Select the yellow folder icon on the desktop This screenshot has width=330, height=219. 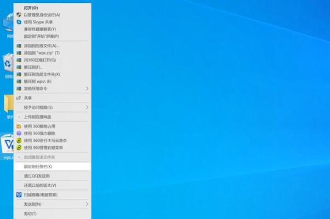[x=8, y=103]
